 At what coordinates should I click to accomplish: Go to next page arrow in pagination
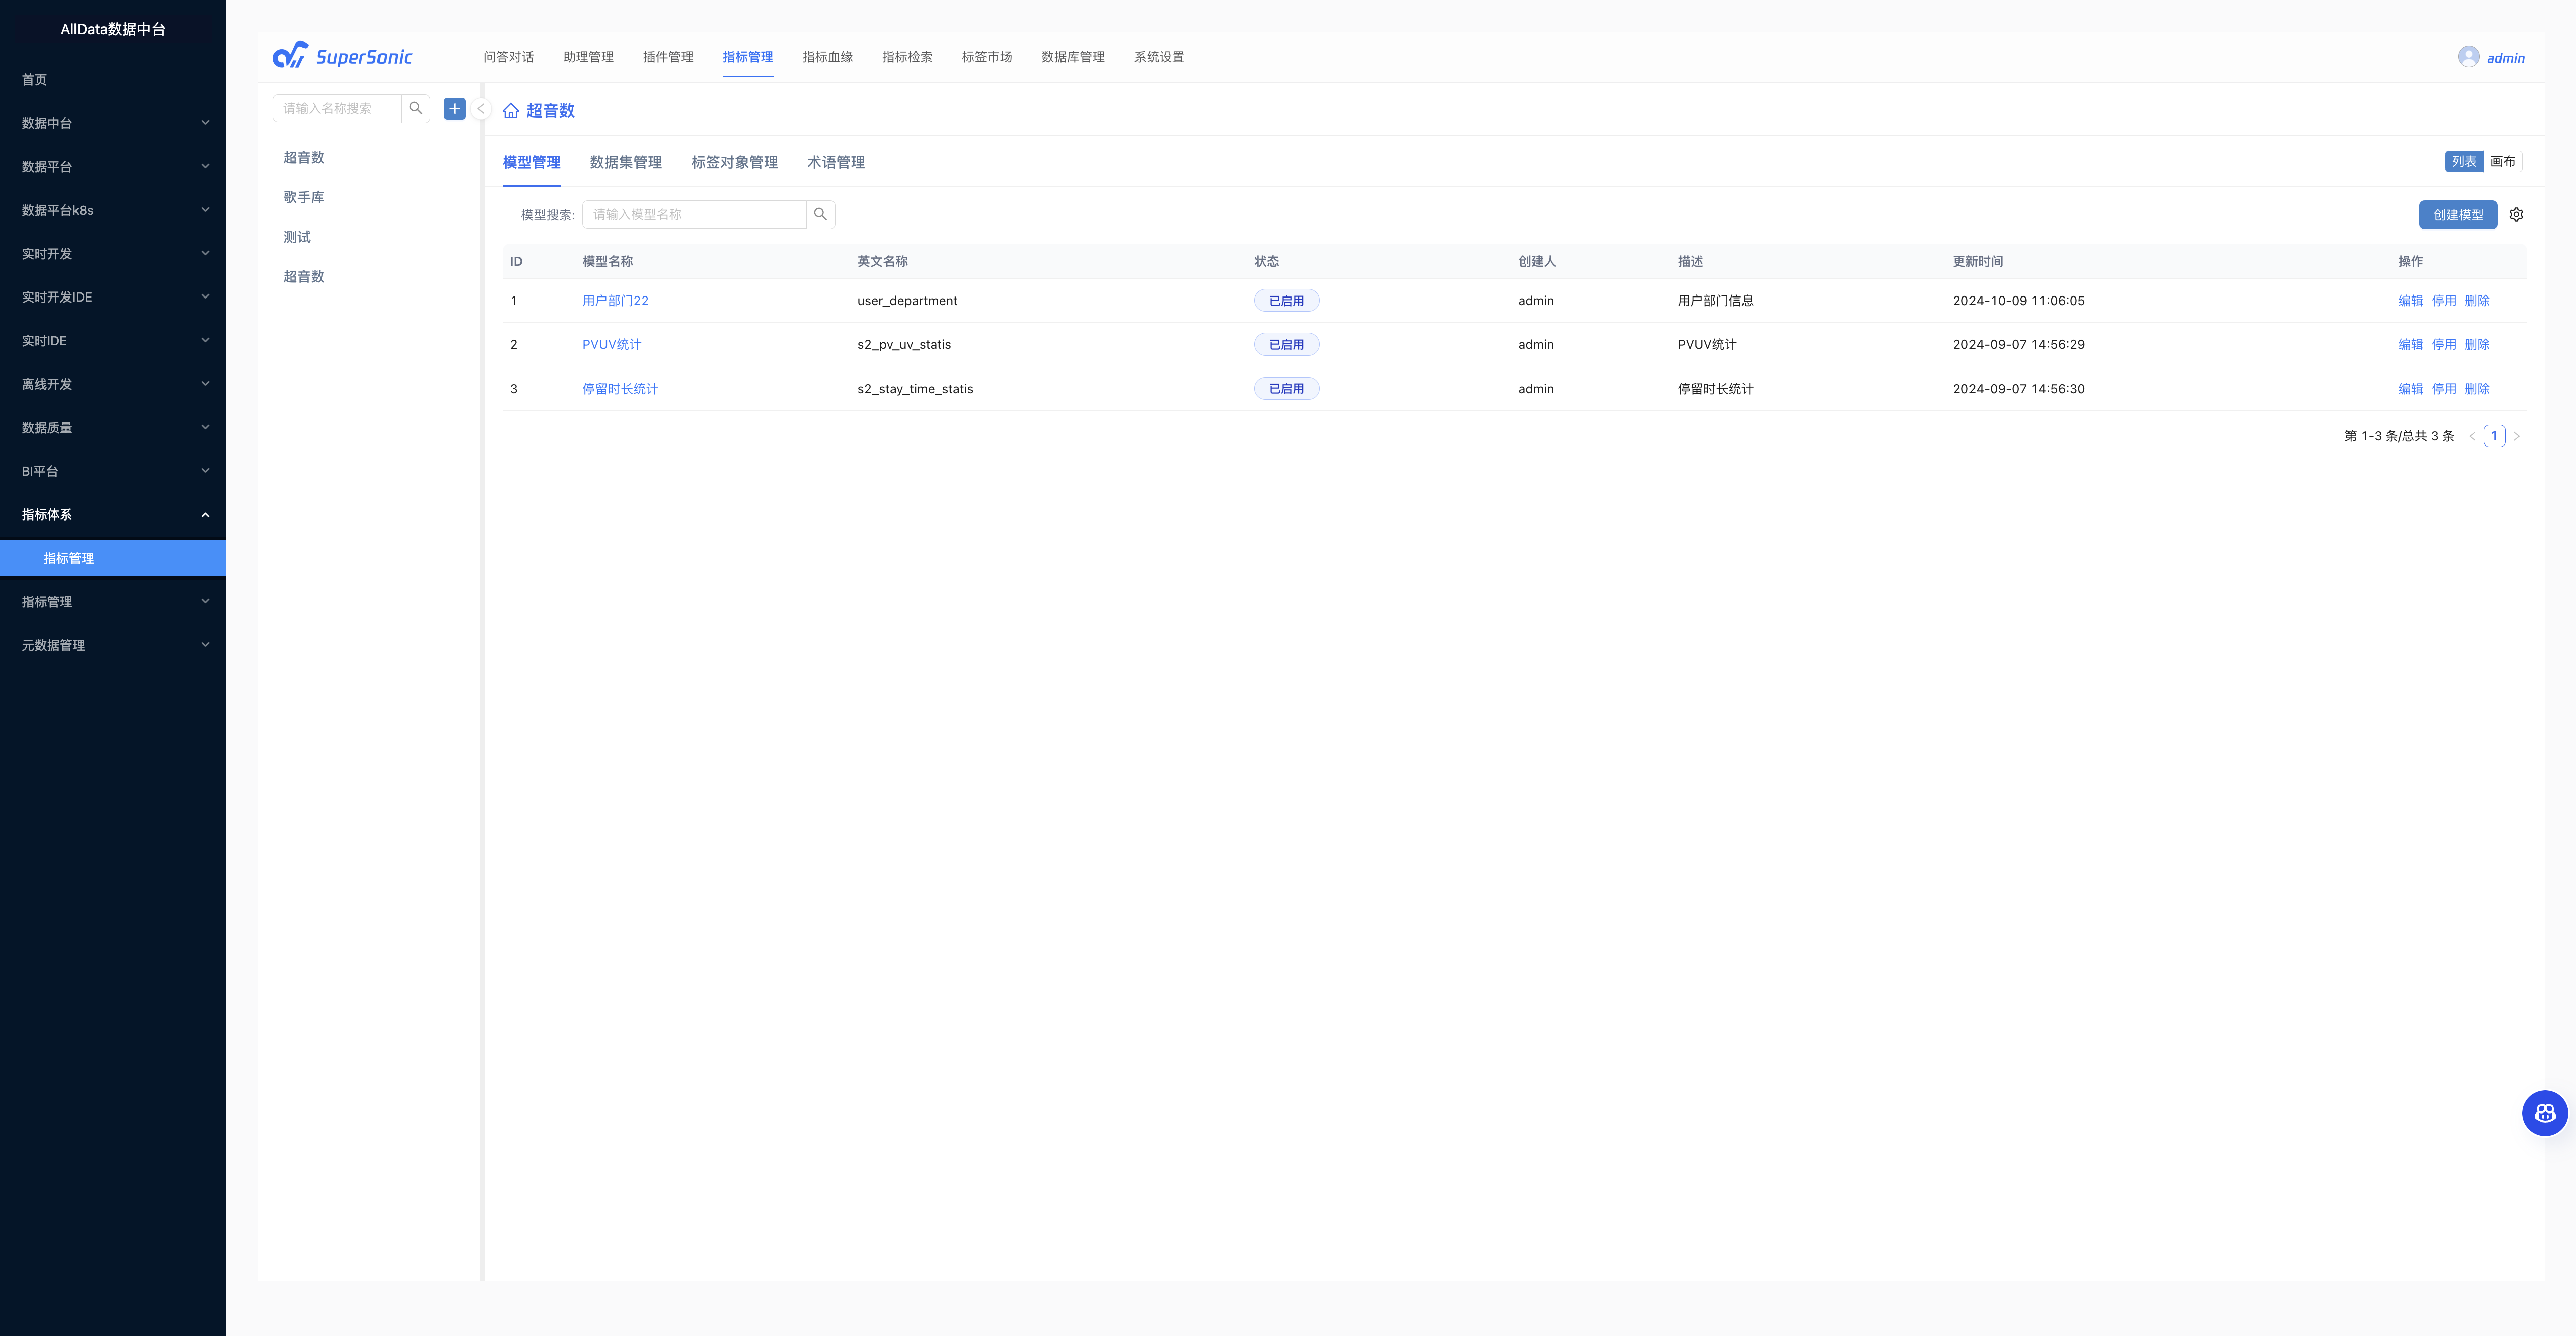click(x=2517, y=436)
